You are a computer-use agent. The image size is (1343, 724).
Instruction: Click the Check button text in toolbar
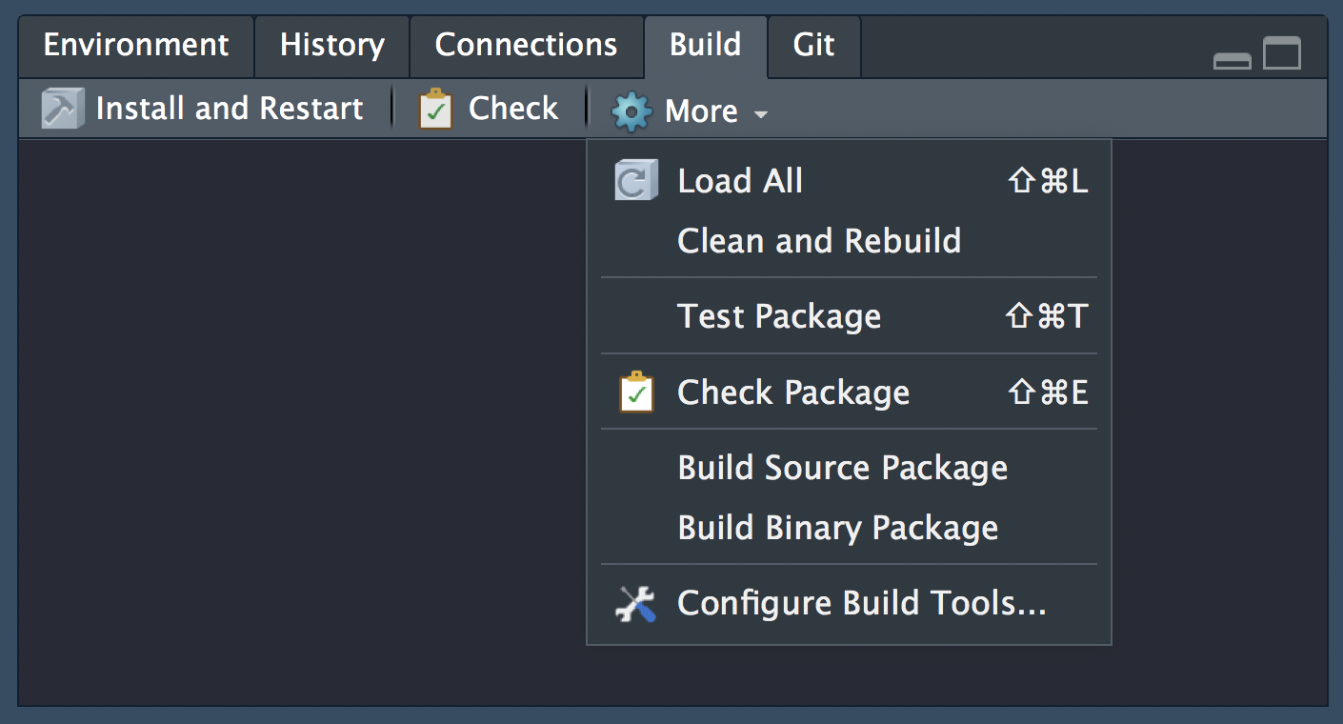pyautogui.click(x=513, y=109)
